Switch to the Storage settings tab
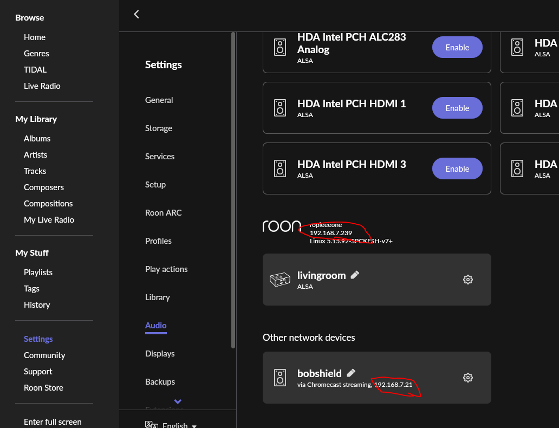This screenshot has height=428, width=559. (158, 128)
